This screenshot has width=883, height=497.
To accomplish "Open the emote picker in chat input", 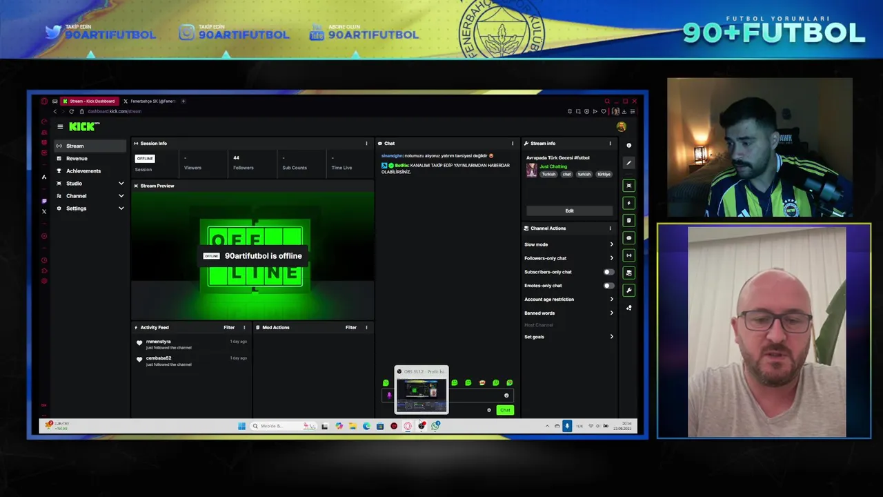I will (506, 396).
